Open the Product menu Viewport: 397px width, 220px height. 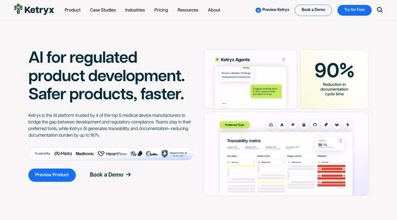pyautogui.click(x=72, y=10)
